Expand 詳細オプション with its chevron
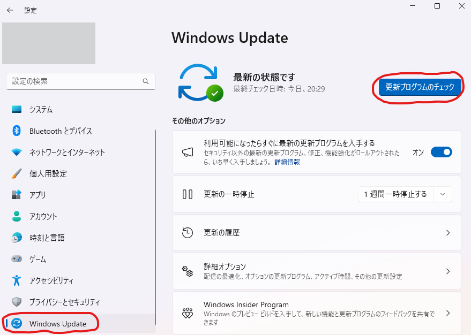The width and height of the screenshot is (471, 335). point(448,271)
